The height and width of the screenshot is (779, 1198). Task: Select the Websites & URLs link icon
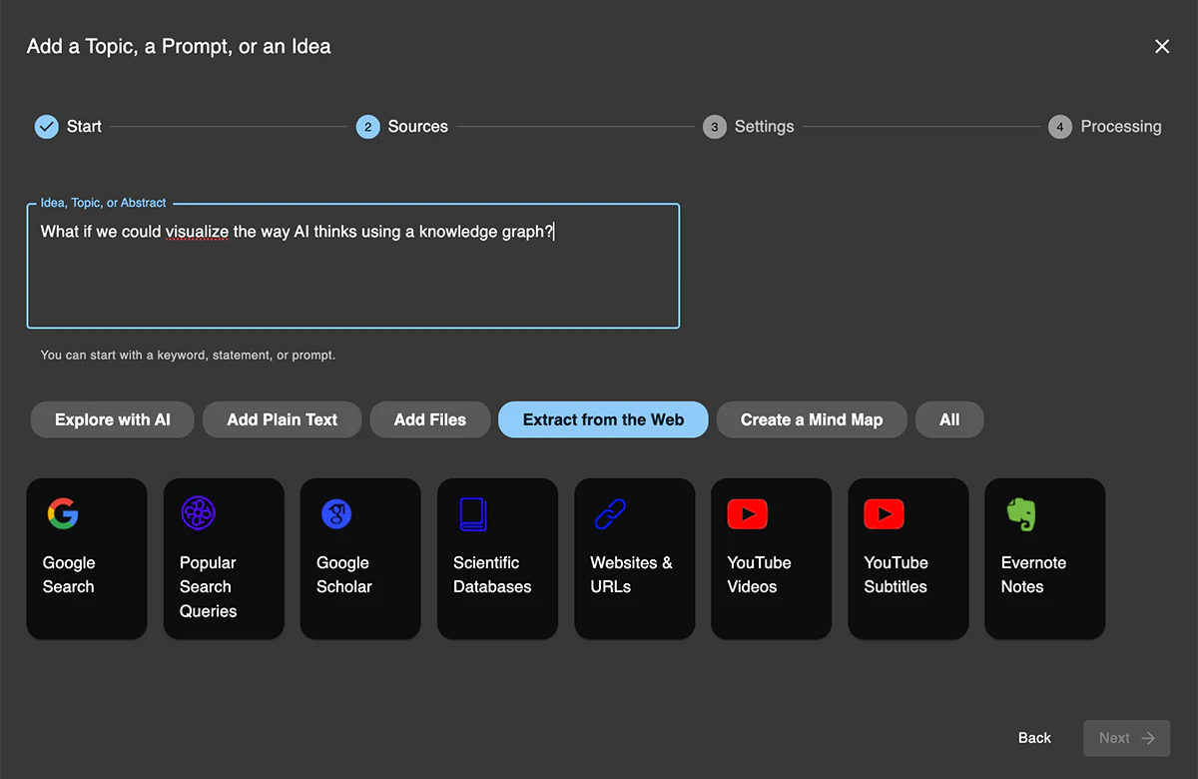[x=609, y=513]
